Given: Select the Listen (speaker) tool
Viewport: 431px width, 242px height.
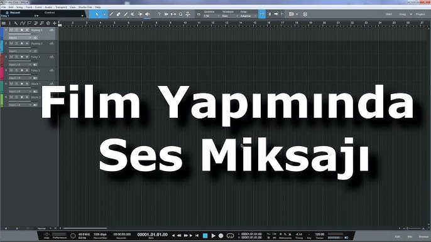Looking at the screenshot, I should [x=147, y=14].
